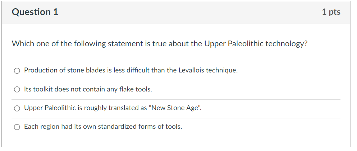Click the answer text about Levallois technique
The height and width of the screenshot is (151, 357).
coord(131,70)
